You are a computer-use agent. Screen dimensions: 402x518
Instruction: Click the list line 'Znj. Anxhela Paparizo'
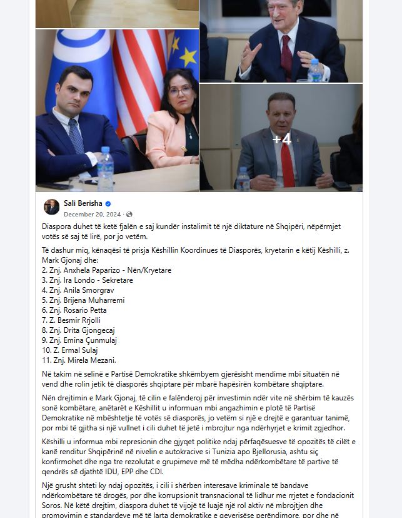pos(107,270)
